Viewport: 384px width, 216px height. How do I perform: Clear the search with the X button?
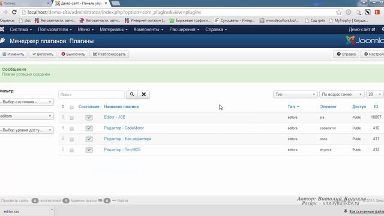coord(144,95)
